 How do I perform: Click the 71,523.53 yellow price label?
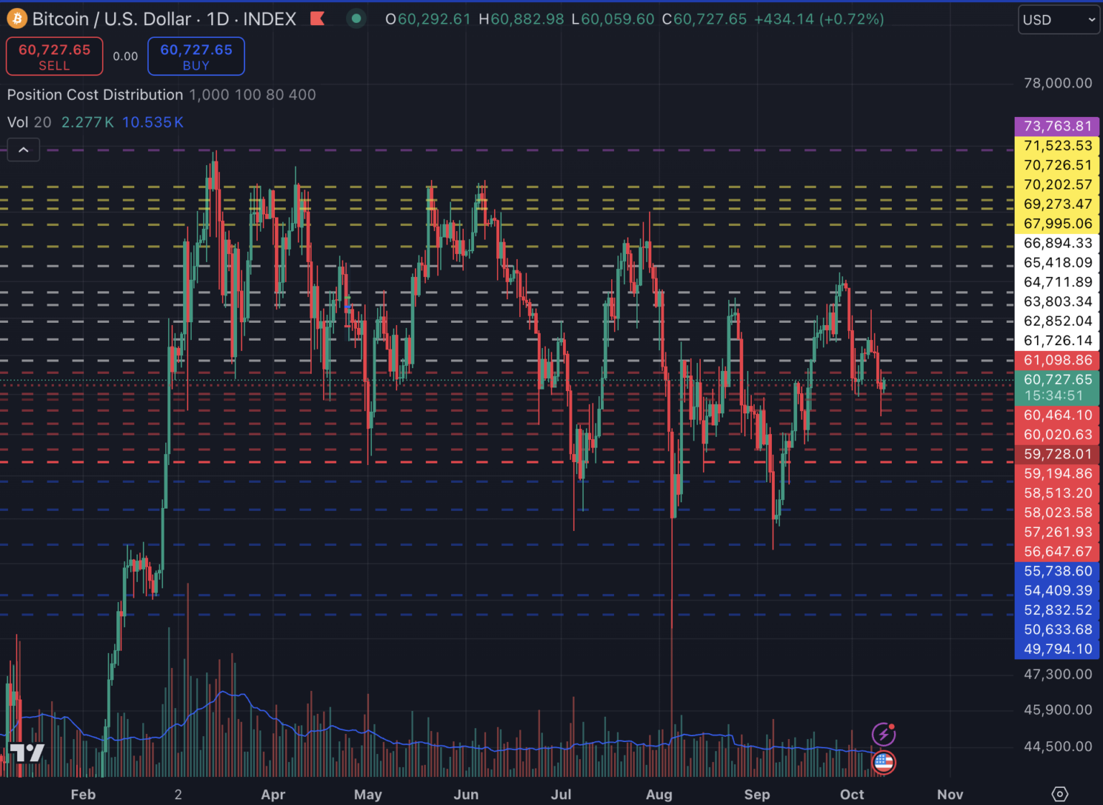(1057, 146)
